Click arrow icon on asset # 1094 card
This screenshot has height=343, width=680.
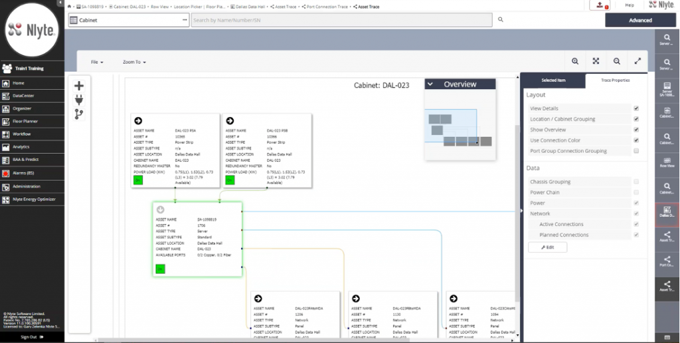point(453,298)
